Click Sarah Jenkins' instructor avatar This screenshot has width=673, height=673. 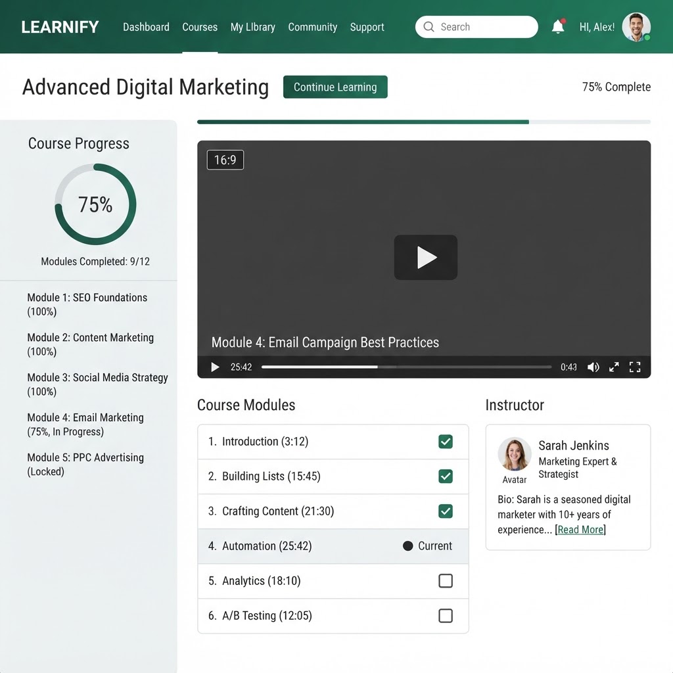[515, 454]
